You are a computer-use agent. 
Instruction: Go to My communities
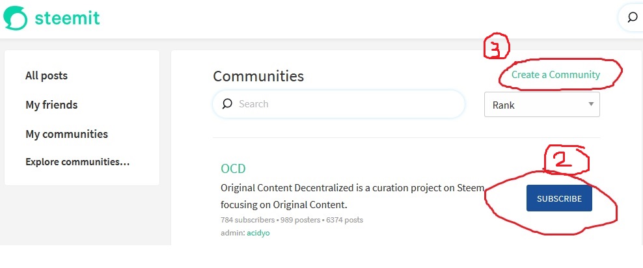point(66,134)
